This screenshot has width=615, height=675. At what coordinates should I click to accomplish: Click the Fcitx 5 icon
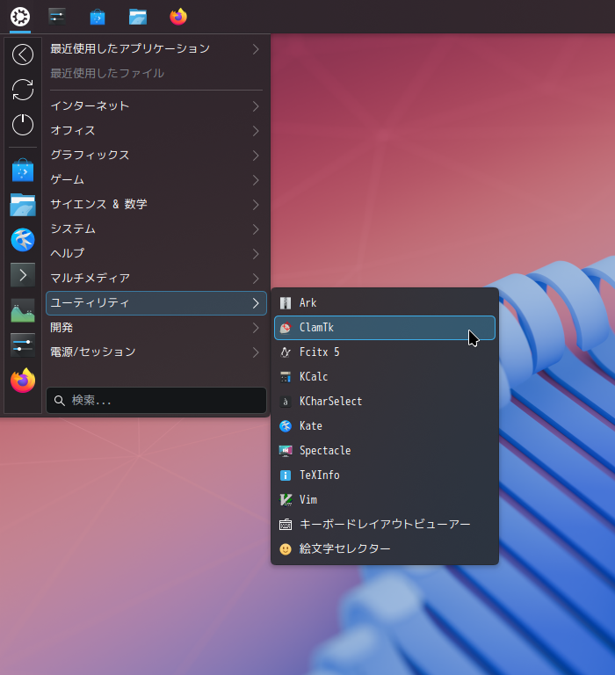(x=286, y=352)
